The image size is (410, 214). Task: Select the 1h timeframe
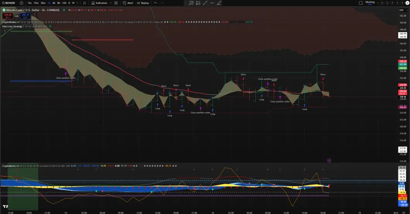[x=49, y=3]
